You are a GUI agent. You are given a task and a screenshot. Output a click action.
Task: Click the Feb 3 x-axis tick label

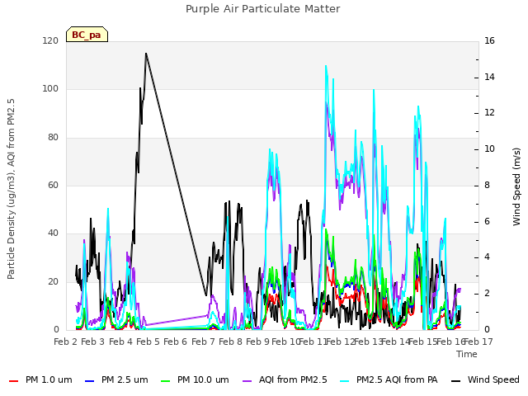coord(93,342)
